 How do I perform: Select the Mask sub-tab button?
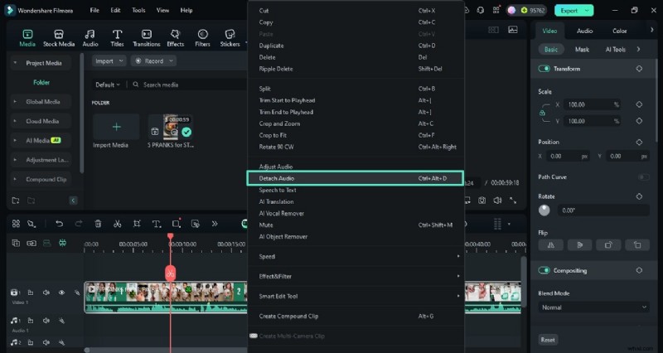(x=582, y=49)
